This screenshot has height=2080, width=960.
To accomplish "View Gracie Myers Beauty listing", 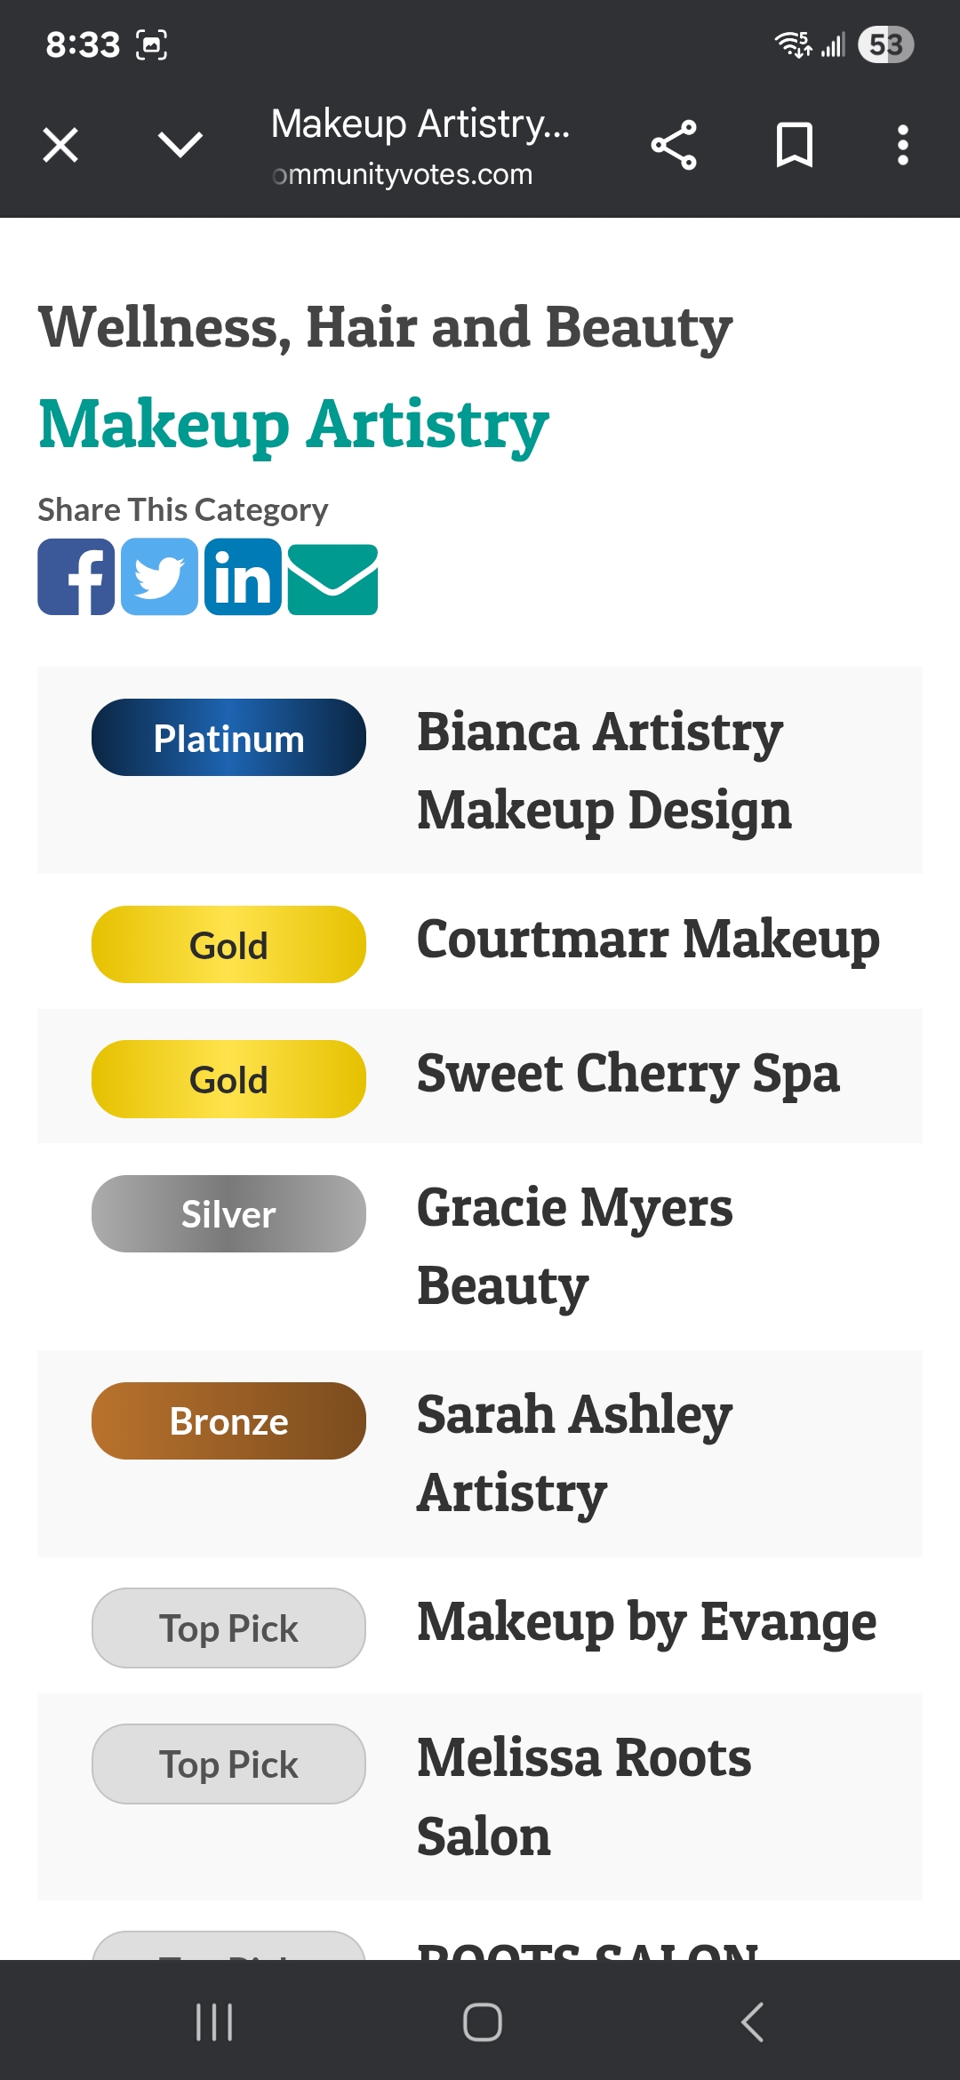I will tap(575, 1246).
